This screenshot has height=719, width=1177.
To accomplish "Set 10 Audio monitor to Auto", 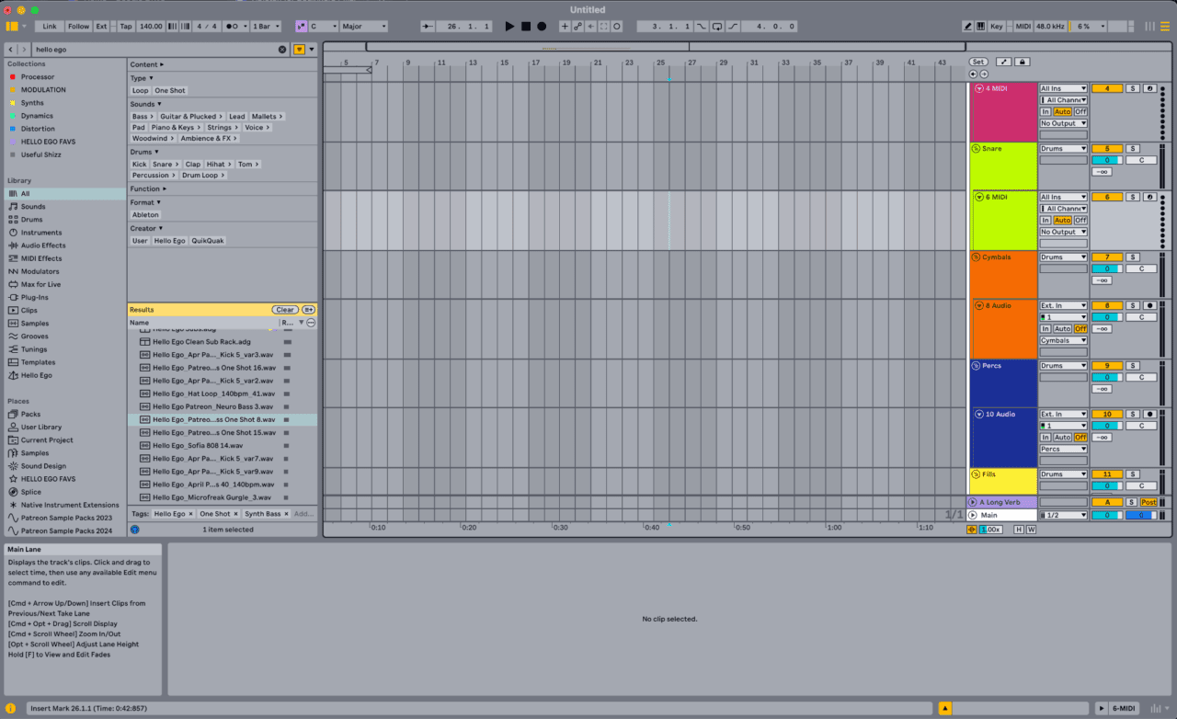I will tap(1062, 438).
